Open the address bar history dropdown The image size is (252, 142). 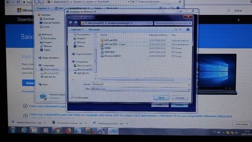click(x=146, y=23)
